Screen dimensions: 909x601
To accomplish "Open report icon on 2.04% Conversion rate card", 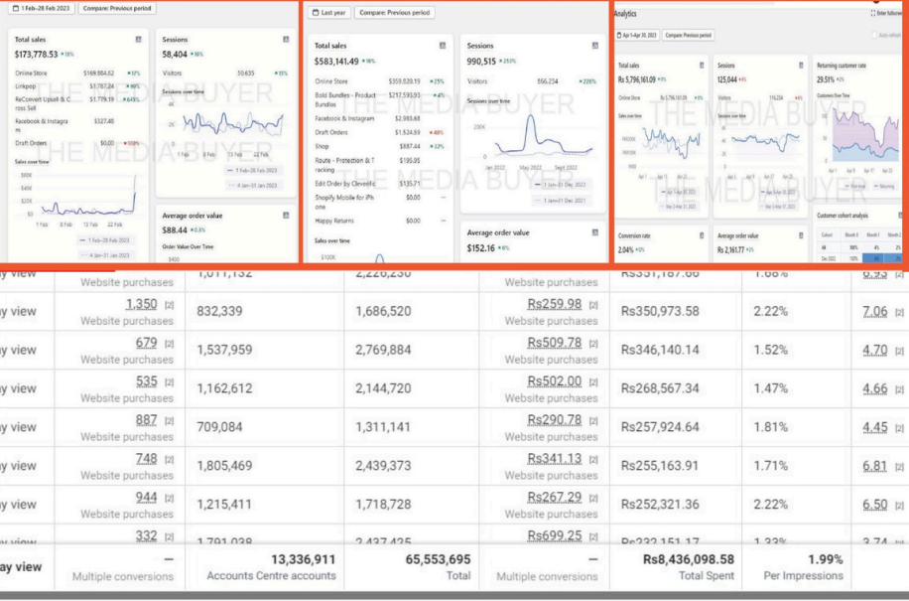I will (703, 235).
